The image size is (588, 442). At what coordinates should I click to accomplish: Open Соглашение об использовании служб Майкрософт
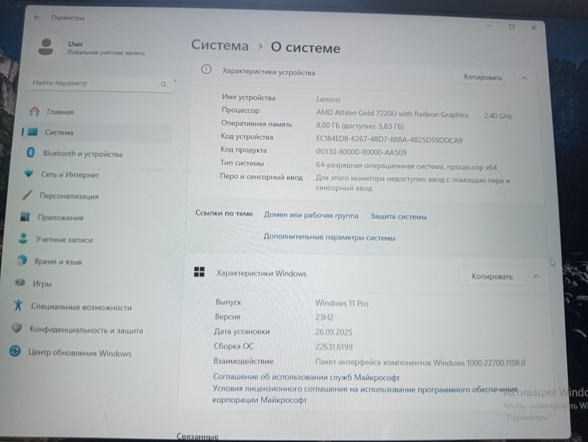click(x=306, y=377)
